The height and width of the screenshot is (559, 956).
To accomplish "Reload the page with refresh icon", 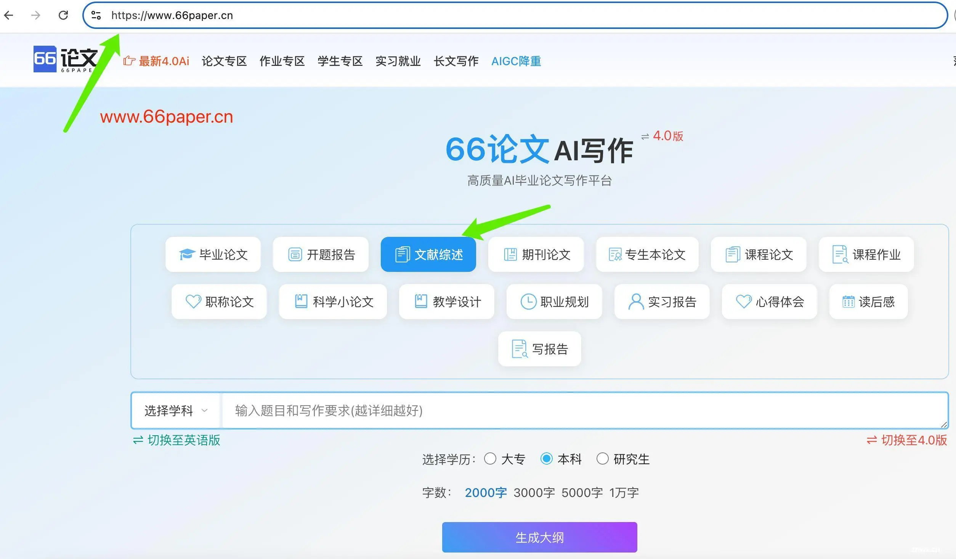I will click(x=63, y=15).
